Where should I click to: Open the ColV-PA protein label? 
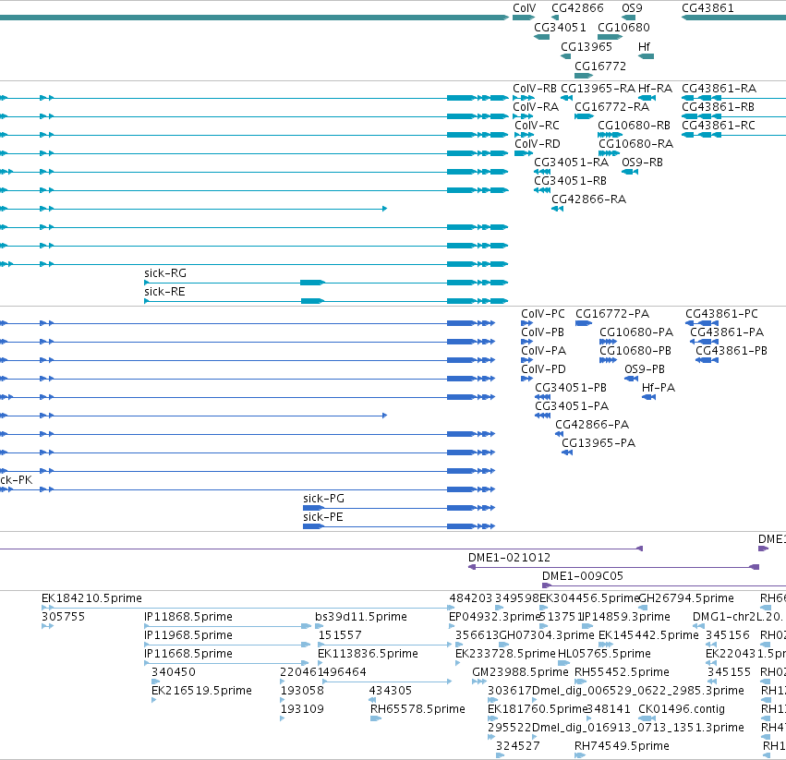(x=543, y=351)
